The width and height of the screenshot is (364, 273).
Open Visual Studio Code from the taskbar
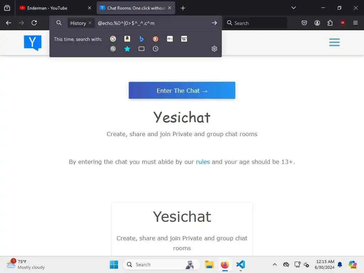pyautogui.click(x=241, y=264)
